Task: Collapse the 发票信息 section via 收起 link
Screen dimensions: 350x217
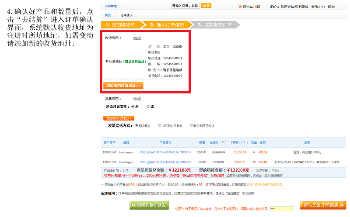Action: click(x=137, y=99)
